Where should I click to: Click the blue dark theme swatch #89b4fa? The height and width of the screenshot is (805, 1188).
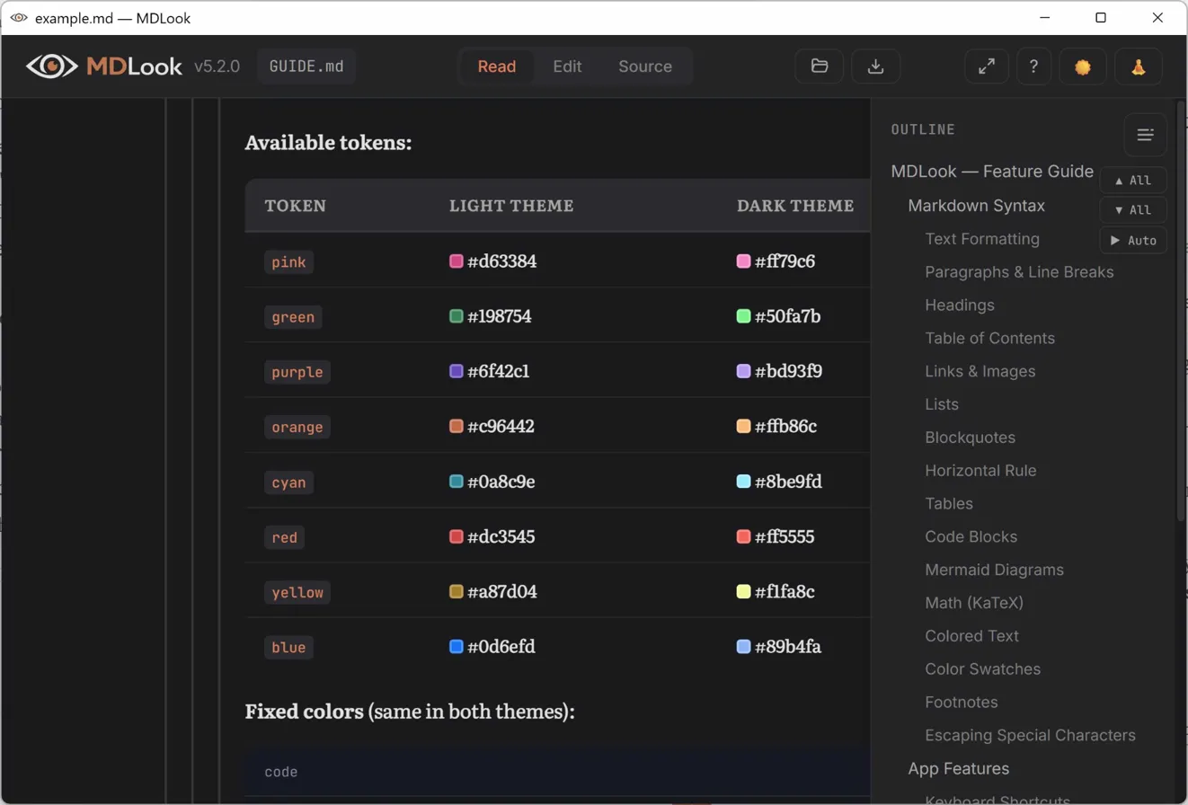tap(743, 647)
